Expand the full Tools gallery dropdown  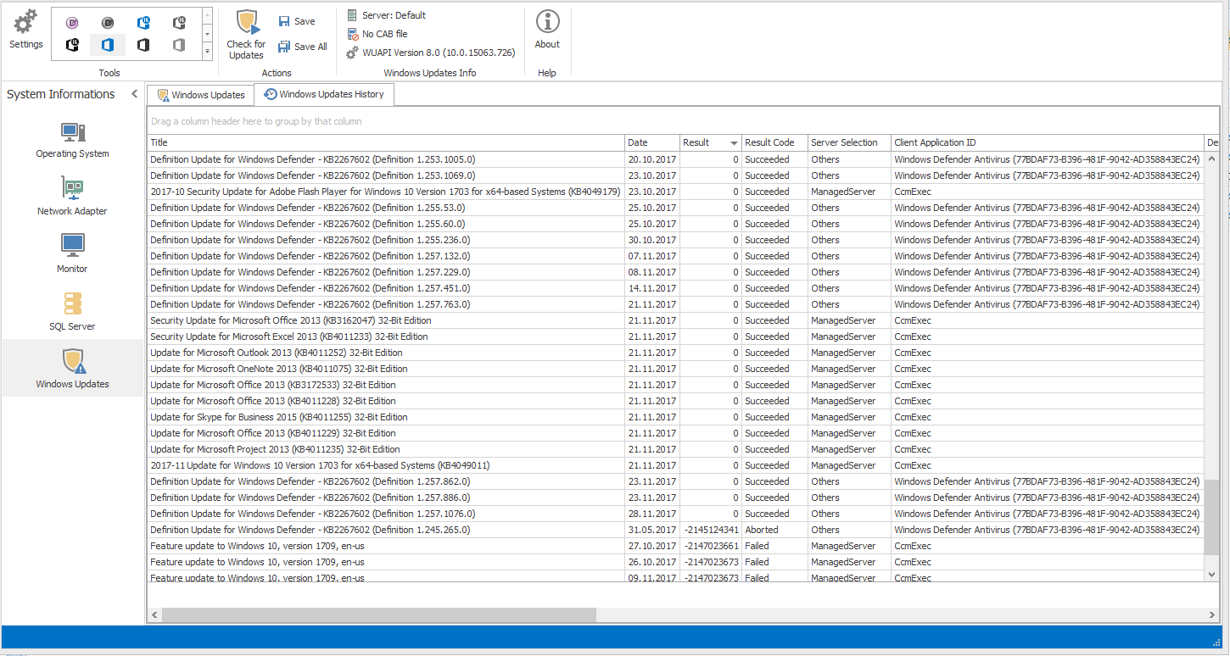click(208, 52)
